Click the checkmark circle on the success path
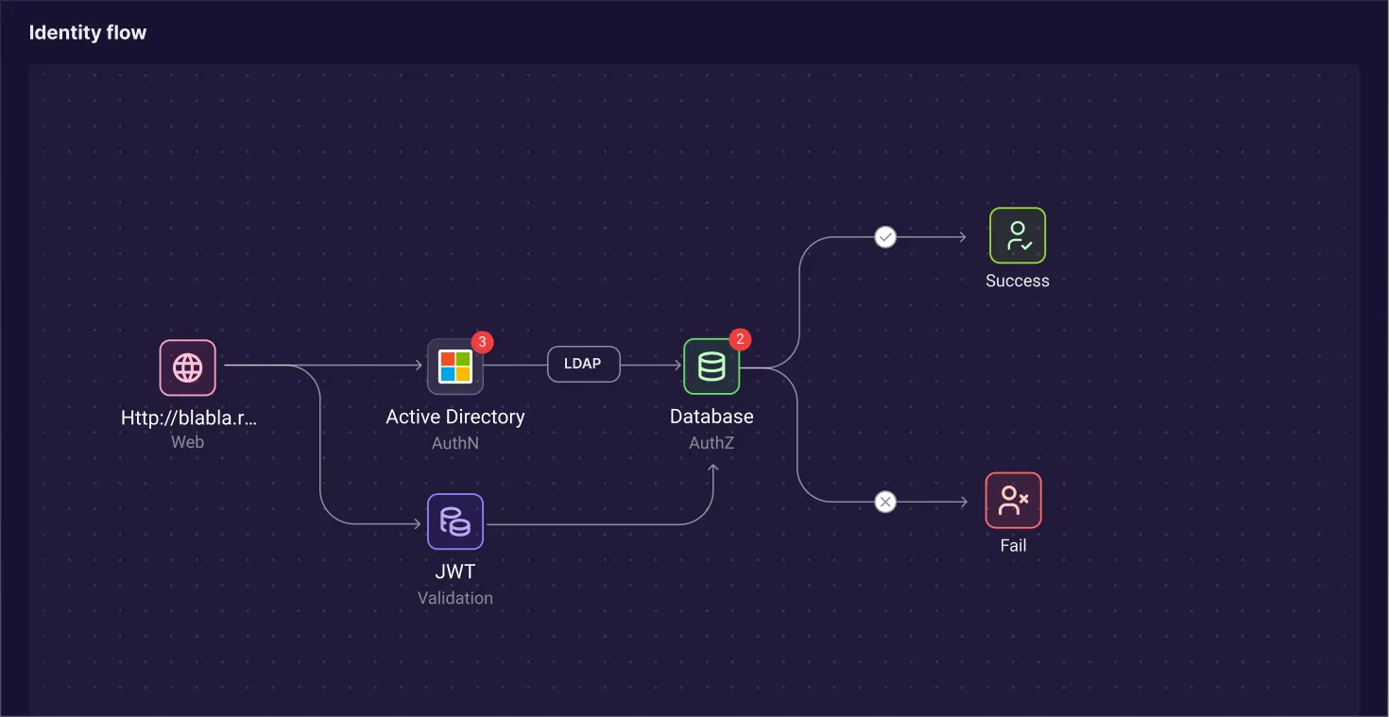Image resolution: width=1389 pixels, height=717 pixels. pyautogui.click(x=885, y=237)
